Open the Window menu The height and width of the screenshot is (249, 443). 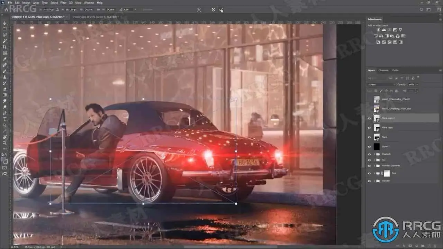(x=89, y=3)
